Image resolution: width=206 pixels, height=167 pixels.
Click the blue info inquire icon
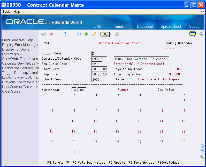coord(79,34)
